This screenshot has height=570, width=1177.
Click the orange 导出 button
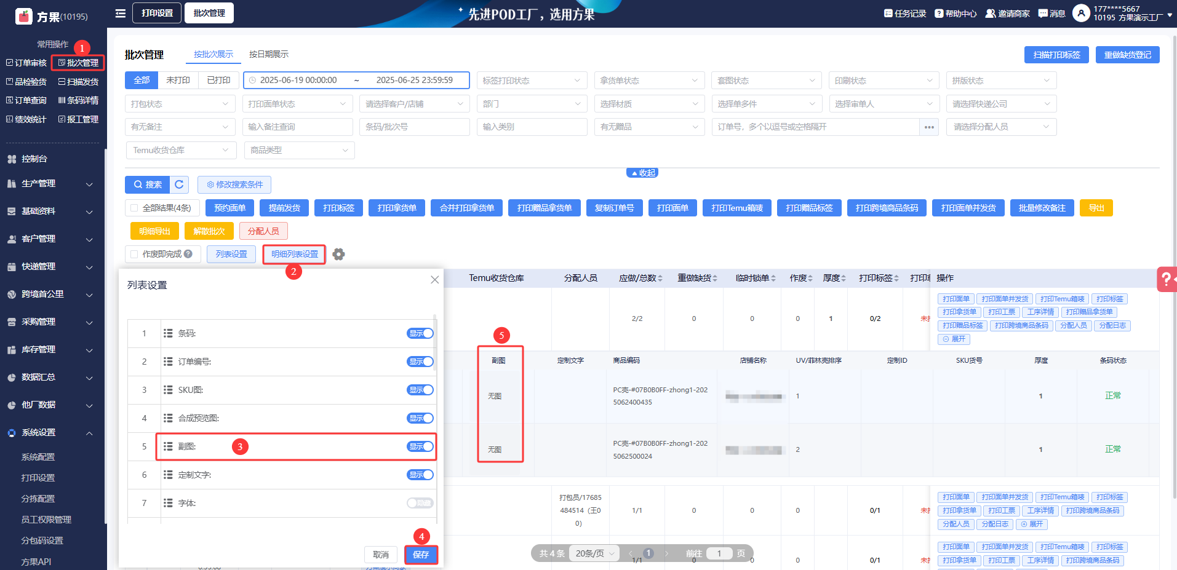(1096, 208)
